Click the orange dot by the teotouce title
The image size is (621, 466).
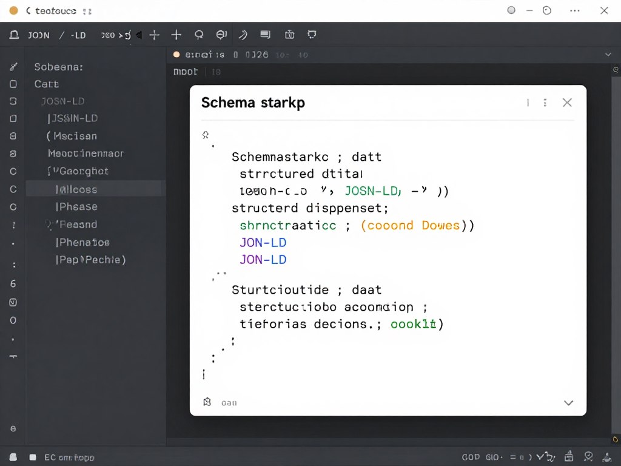[x=13, y=10]
